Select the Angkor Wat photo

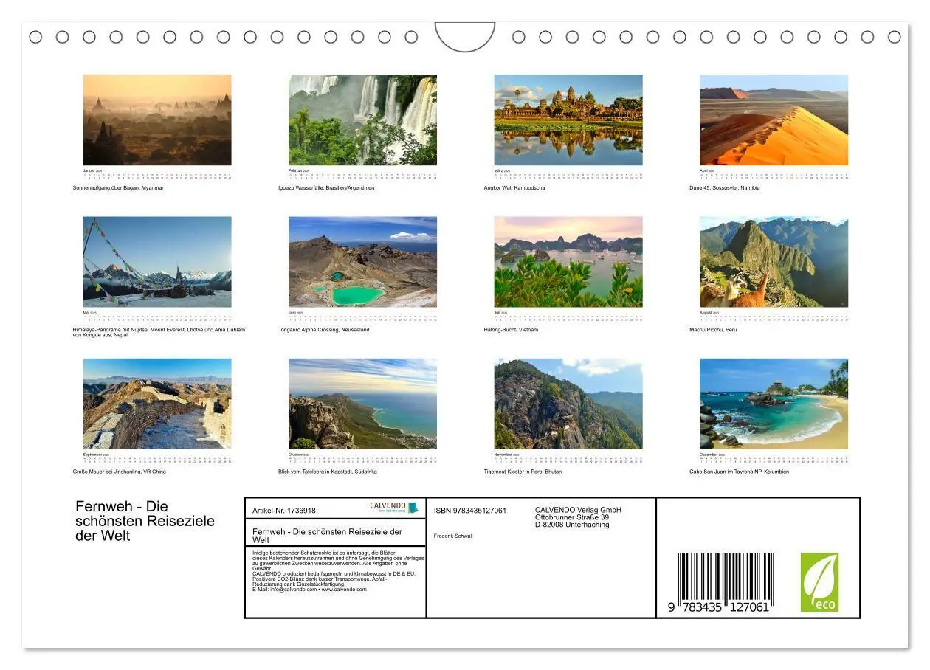(568, 120)
